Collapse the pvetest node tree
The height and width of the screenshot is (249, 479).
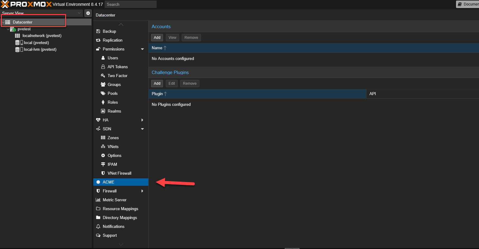point(8,29)
